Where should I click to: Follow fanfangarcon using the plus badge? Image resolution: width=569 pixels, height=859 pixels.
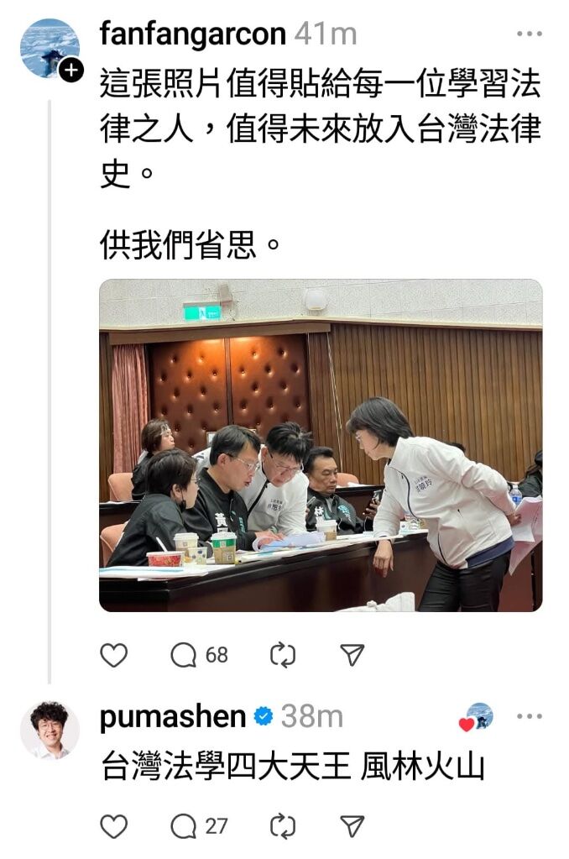71,71
